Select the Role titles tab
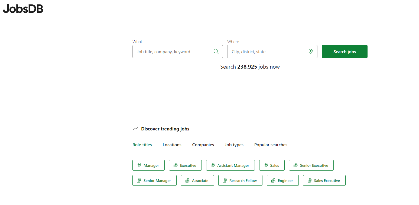419x205 pixels. 142,145
